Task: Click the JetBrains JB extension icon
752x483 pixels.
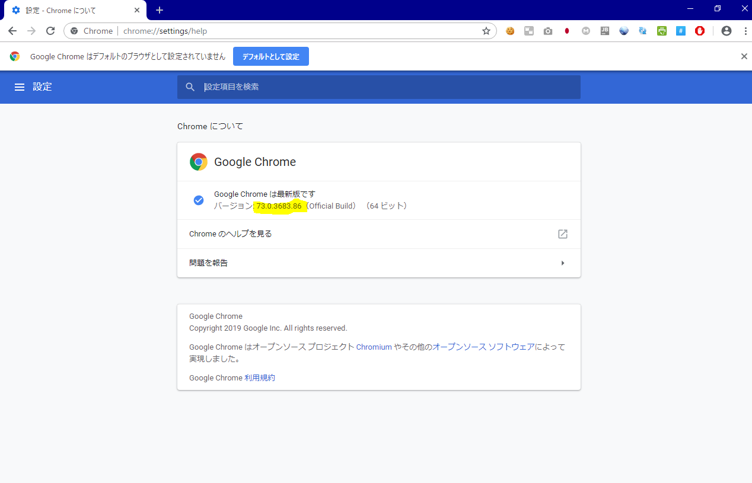Action: [605, 31]
